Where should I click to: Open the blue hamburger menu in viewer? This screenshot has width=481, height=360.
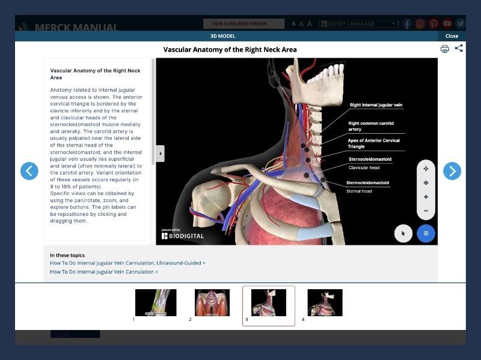(x=426, y=233)
